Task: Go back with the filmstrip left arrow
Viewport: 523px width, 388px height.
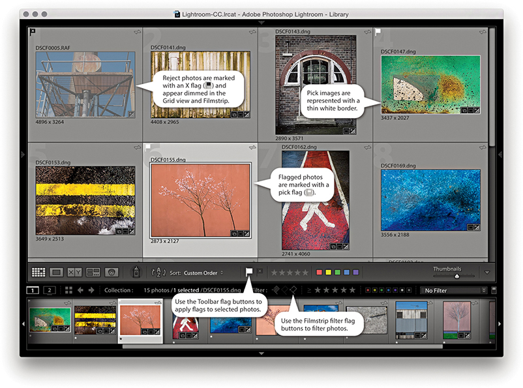Action: 81,290
